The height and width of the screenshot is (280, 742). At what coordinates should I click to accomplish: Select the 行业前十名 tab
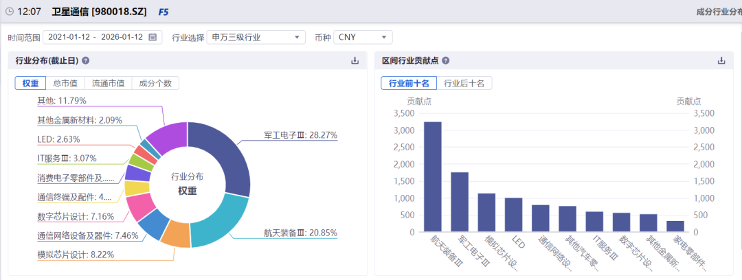click(x=409, y=83)
